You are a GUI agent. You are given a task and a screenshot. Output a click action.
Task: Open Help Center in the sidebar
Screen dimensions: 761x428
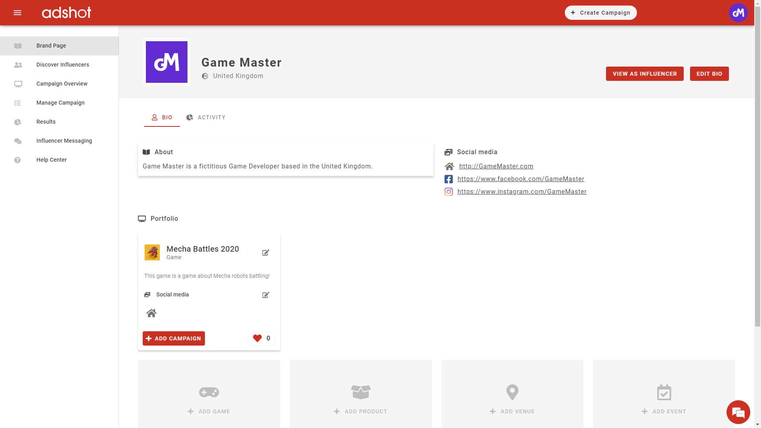point(59,160)
